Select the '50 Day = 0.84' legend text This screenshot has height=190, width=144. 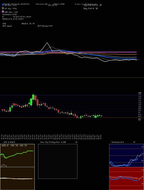[x=11, y=9]
